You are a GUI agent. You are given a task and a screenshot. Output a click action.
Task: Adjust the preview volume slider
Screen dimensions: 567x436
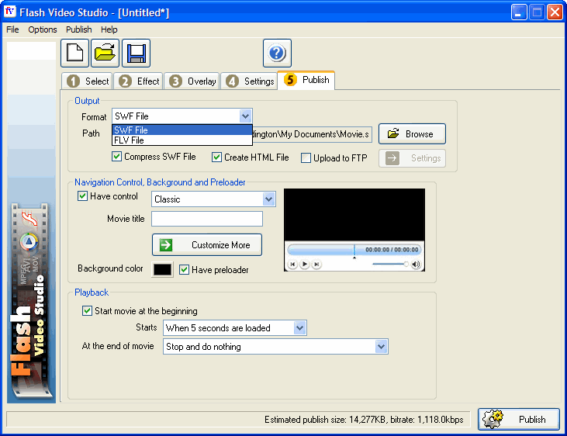pos(390,264)
